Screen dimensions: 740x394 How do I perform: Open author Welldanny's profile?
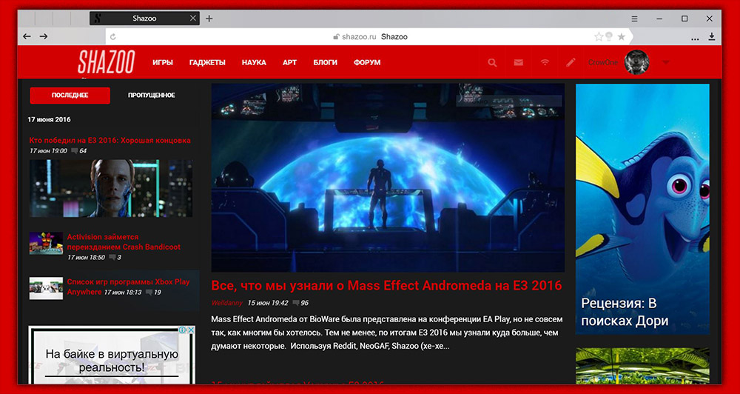click(227, 303)
